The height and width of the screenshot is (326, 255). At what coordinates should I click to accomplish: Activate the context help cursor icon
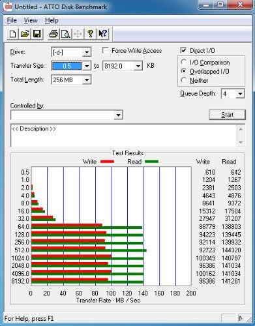pos(102,34)
